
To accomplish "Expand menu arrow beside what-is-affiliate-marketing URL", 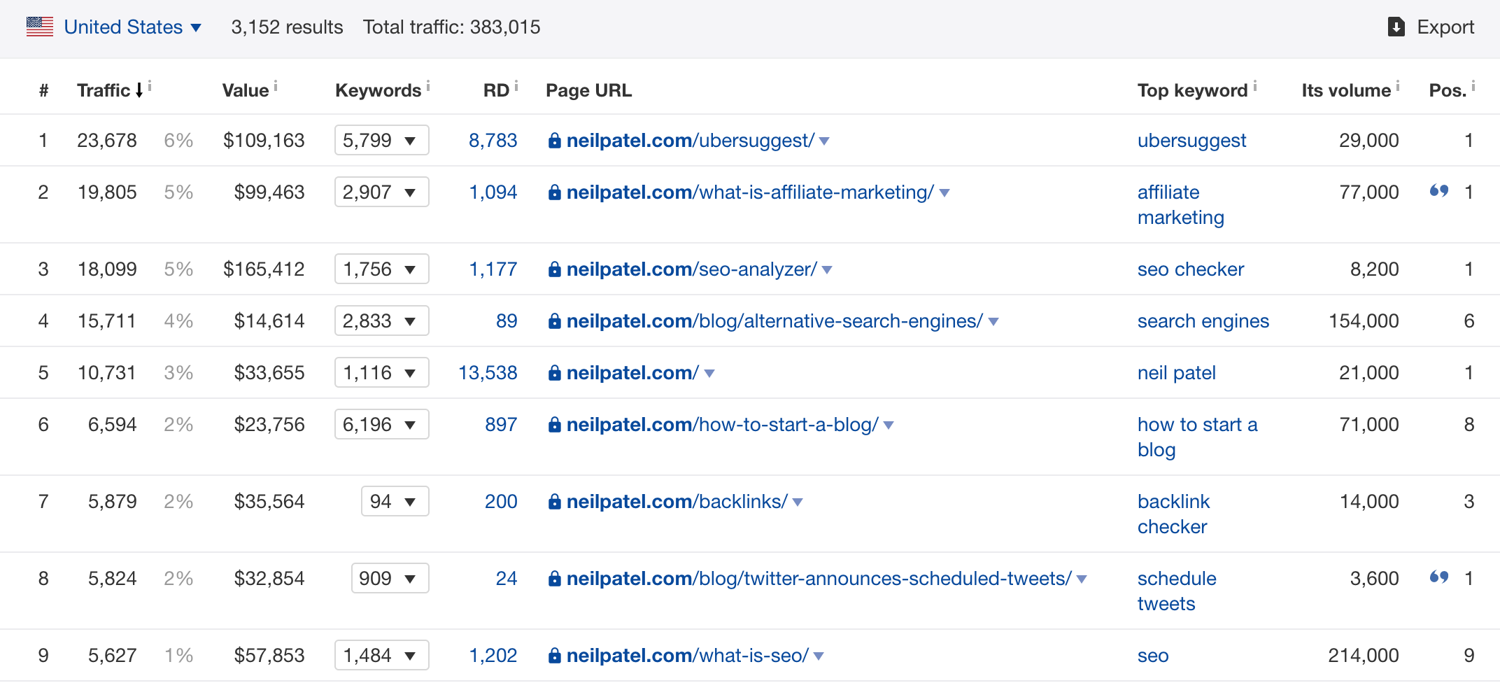I will [944, 193].
